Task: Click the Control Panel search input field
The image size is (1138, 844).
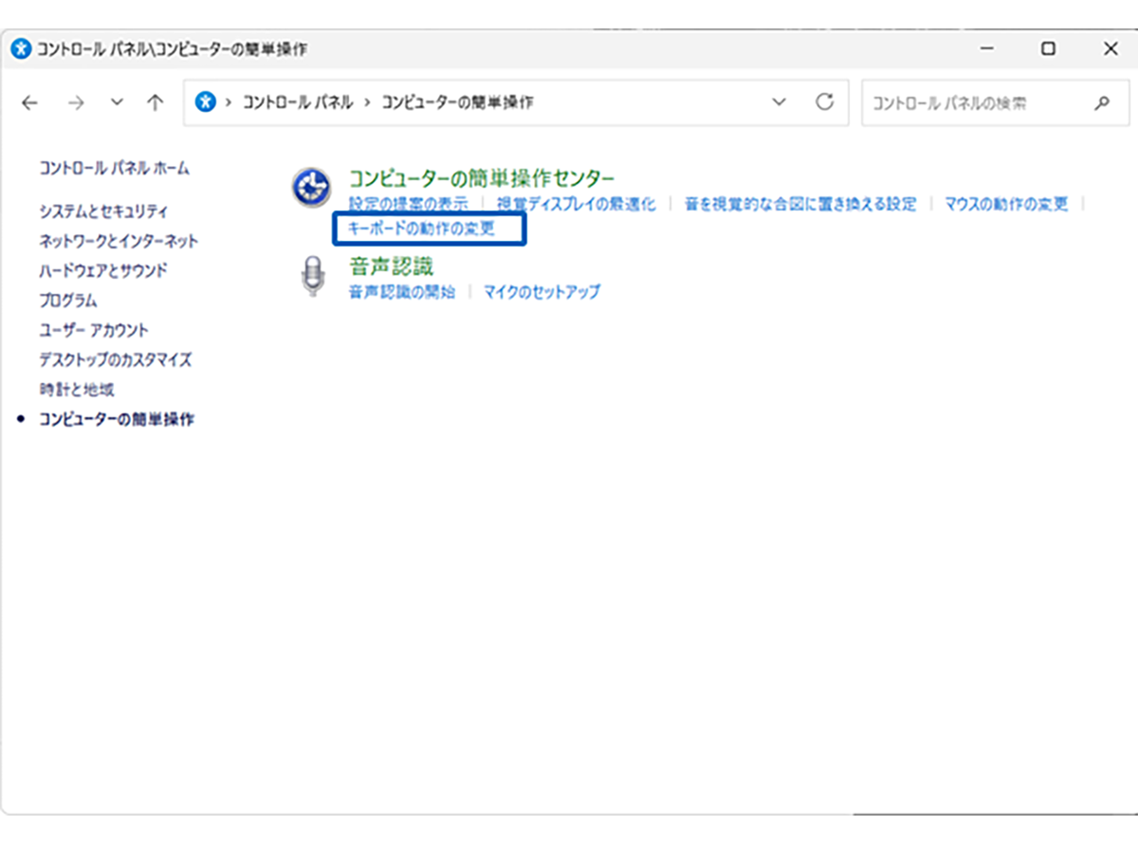Action: tap(958, 102)
